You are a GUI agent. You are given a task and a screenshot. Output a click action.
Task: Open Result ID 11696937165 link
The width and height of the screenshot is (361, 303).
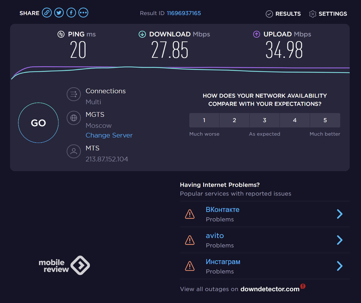pos(184,13)
